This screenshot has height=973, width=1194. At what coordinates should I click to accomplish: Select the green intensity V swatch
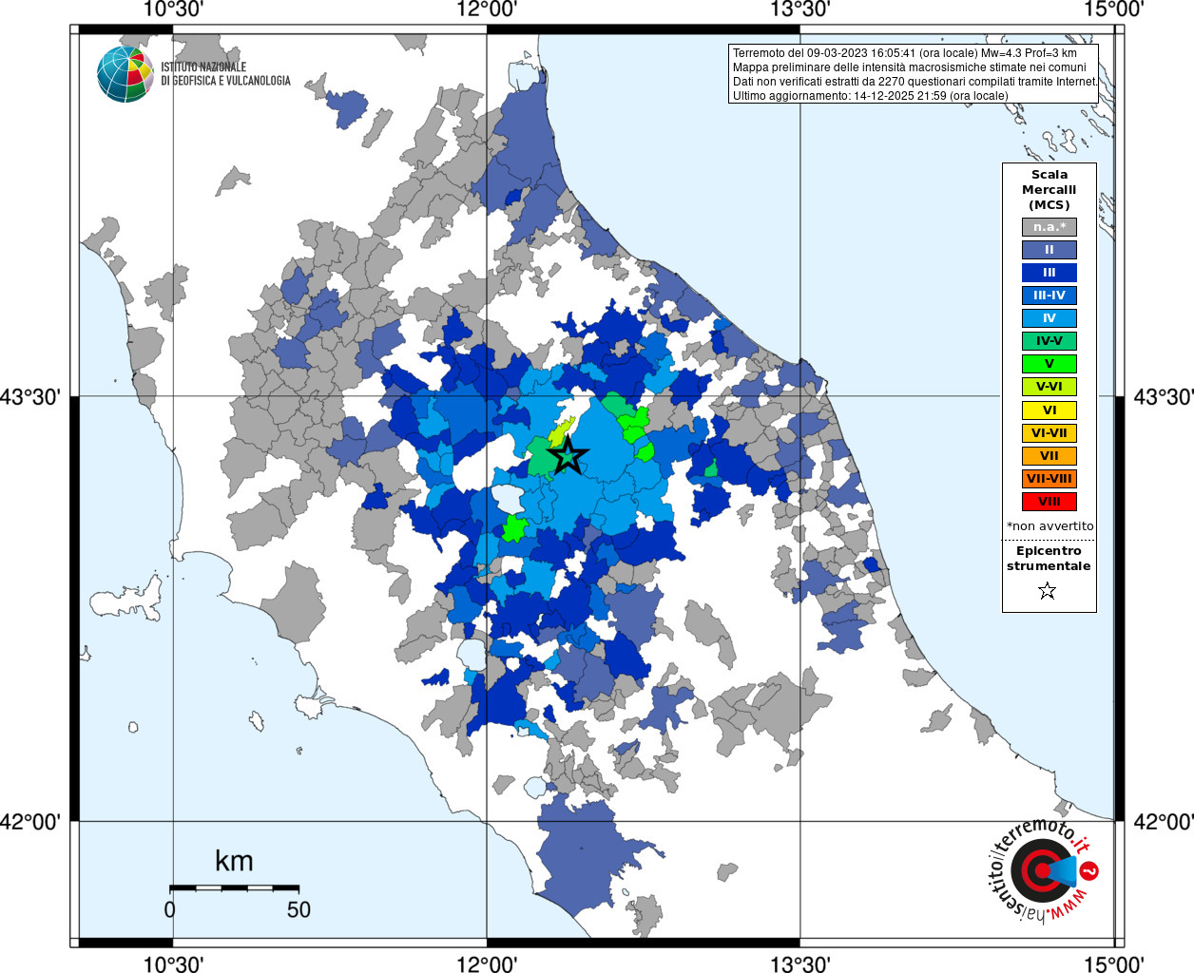pyautogui.click(x=1050, y=364)
